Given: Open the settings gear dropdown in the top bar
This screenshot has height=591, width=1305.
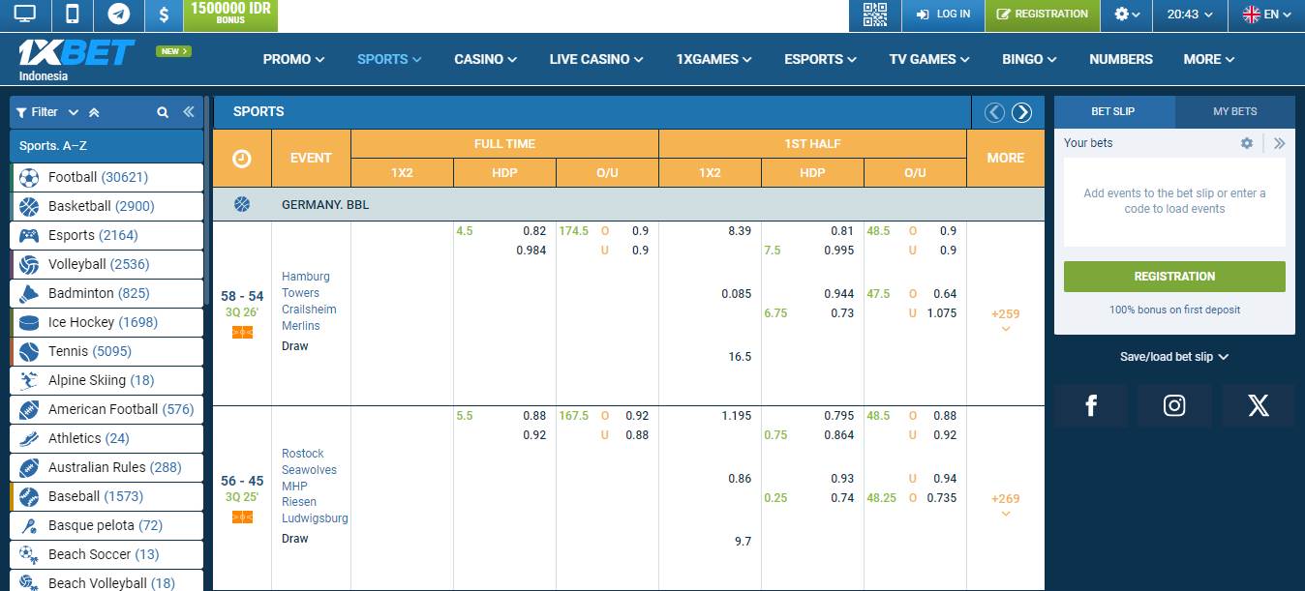Looking at the screenshot, I should pos(1127,15).
